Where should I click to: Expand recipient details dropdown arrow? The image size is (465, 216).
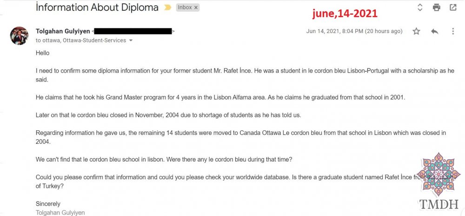131,40
